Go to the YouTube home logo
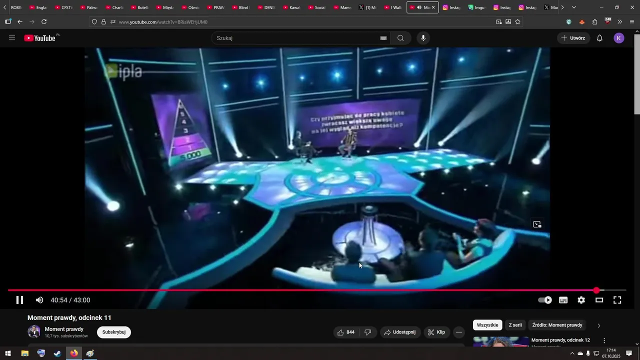Viewport: 640px width, 360px height. (x=39, y=38)
